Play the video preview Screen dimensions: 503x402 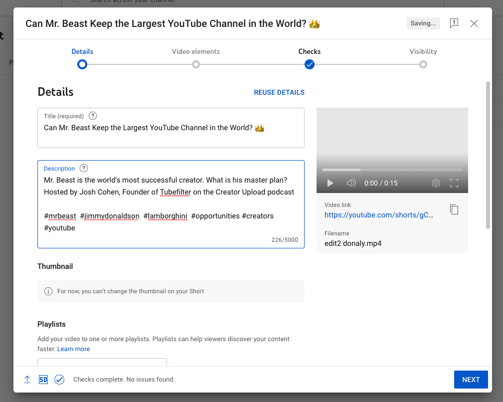(x=330, y=183)
